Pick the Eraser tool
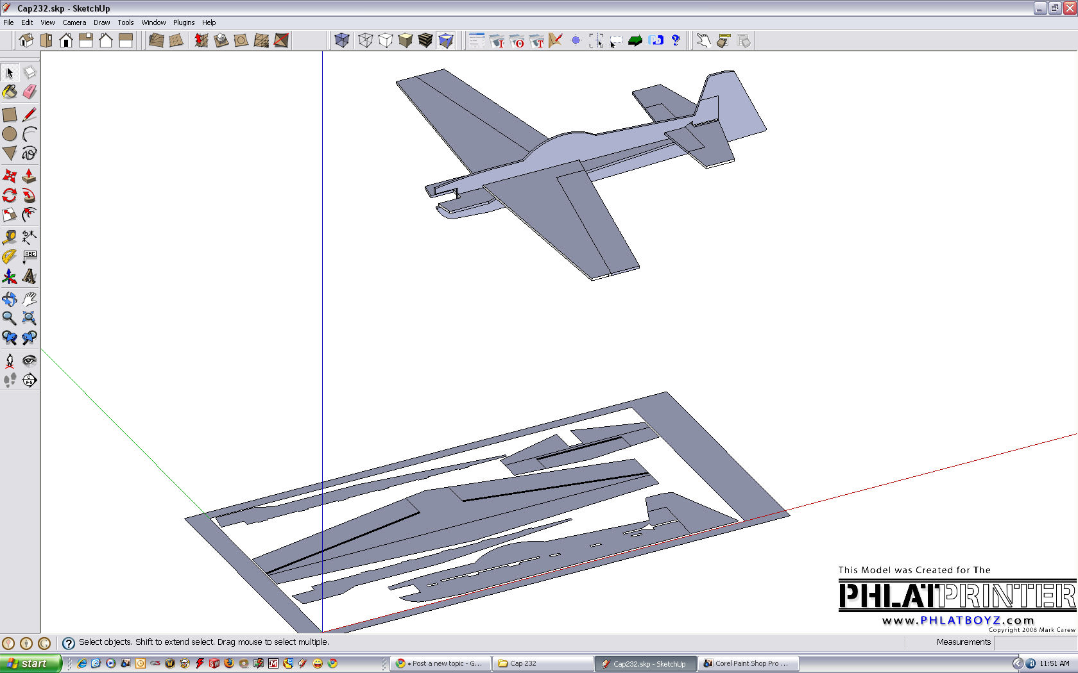Image resolution: width=1078 pixels, height=673 pixels. (x=30, y=92)
